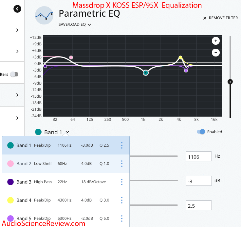Choose Band 1 Peak/Dip 1106Hz in list

coord(66,145)
